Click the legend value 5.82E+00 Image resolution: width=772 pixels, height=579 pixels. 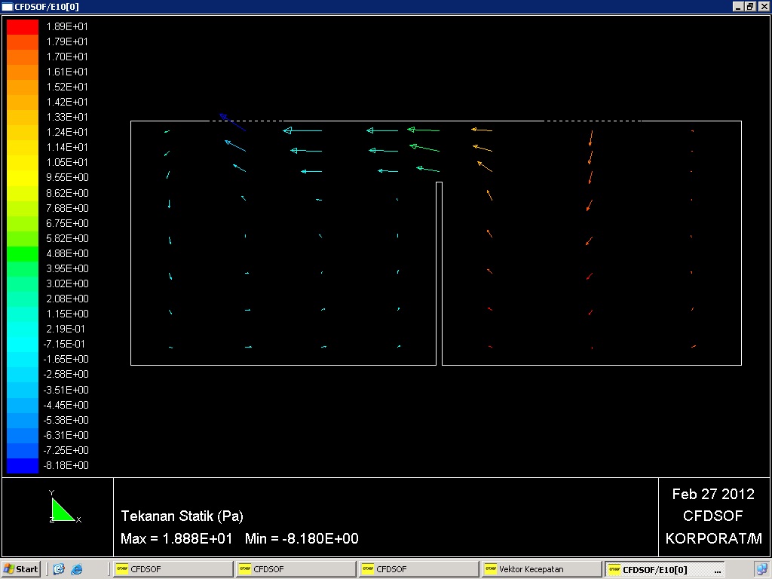[x=67, y=238]
